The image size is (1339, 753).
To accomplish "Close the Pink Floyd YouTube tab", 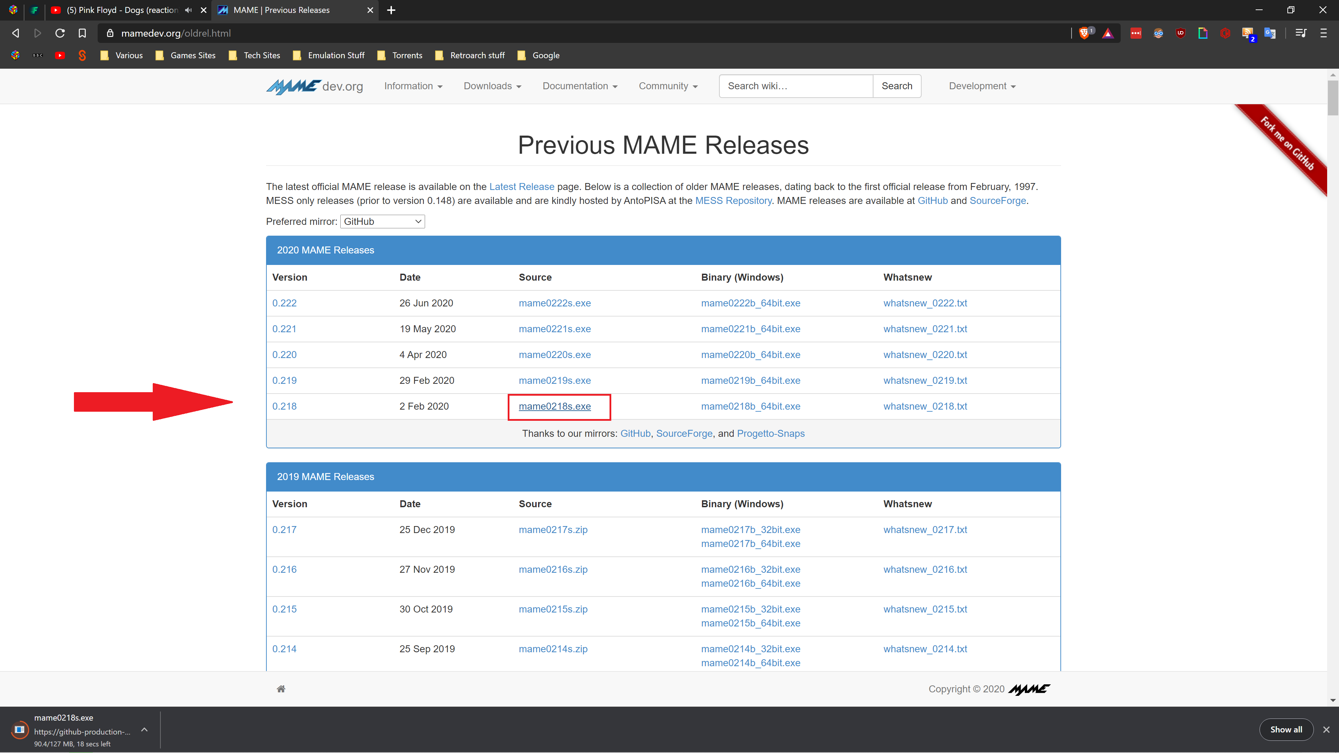I will pyautogui.click(x=204, y=10).
